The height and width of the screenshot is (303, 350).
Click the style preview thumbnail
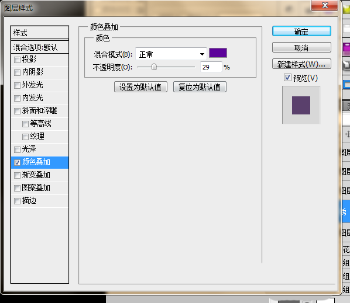coord(301,105)
